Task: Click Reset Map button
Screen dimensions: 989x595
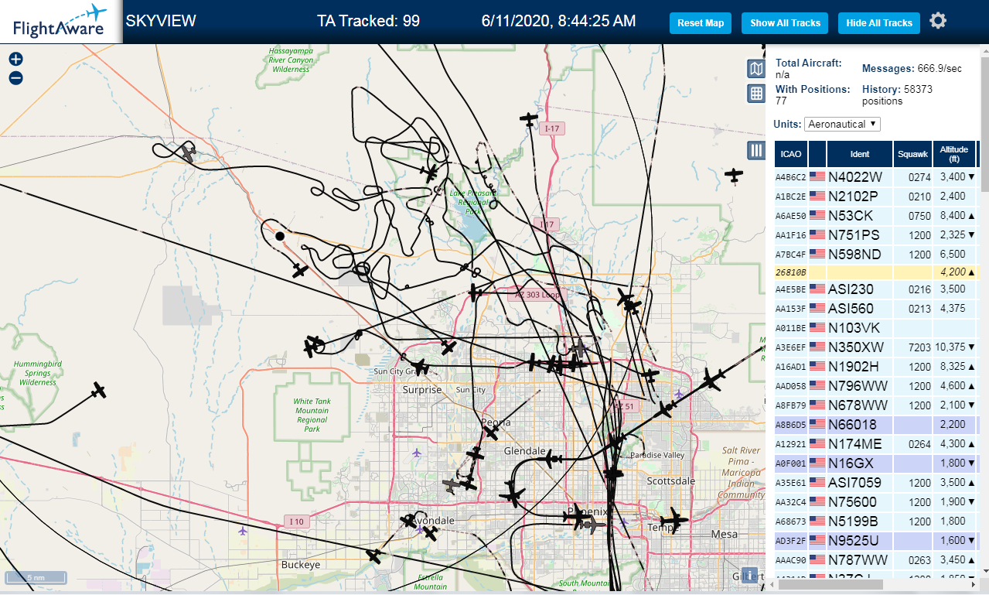Action: point(701,23)
